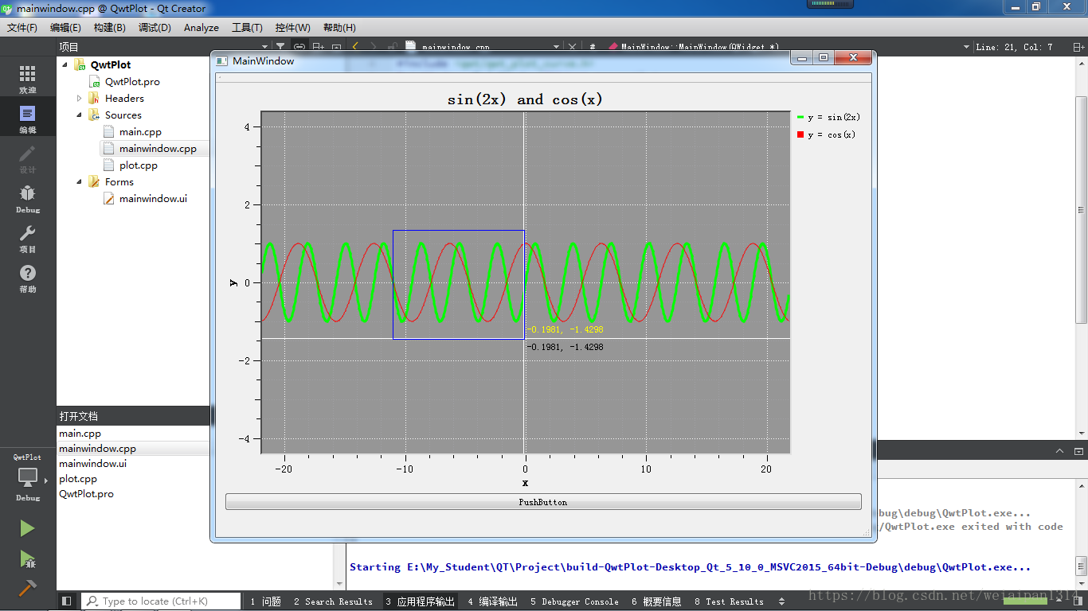Viewport: 1088px width, 611px height.
Task: Open the 帮助 (Help) mode
Action: (27, 278)
